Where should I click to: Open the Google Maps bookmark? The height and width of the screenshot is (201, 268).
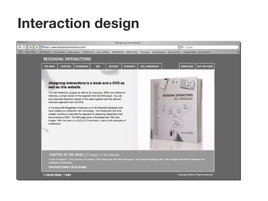196,52
